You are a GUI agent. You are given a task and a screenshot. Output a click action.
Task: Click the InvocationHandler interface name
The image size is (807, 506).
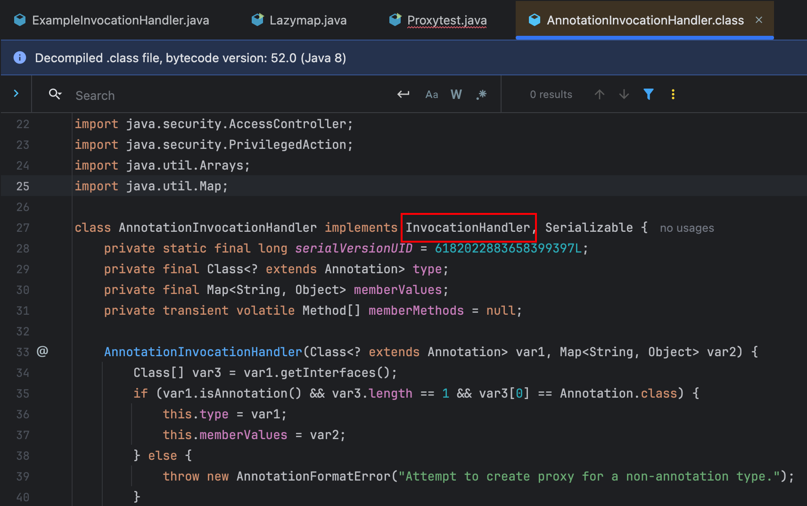tap(468, 228)
